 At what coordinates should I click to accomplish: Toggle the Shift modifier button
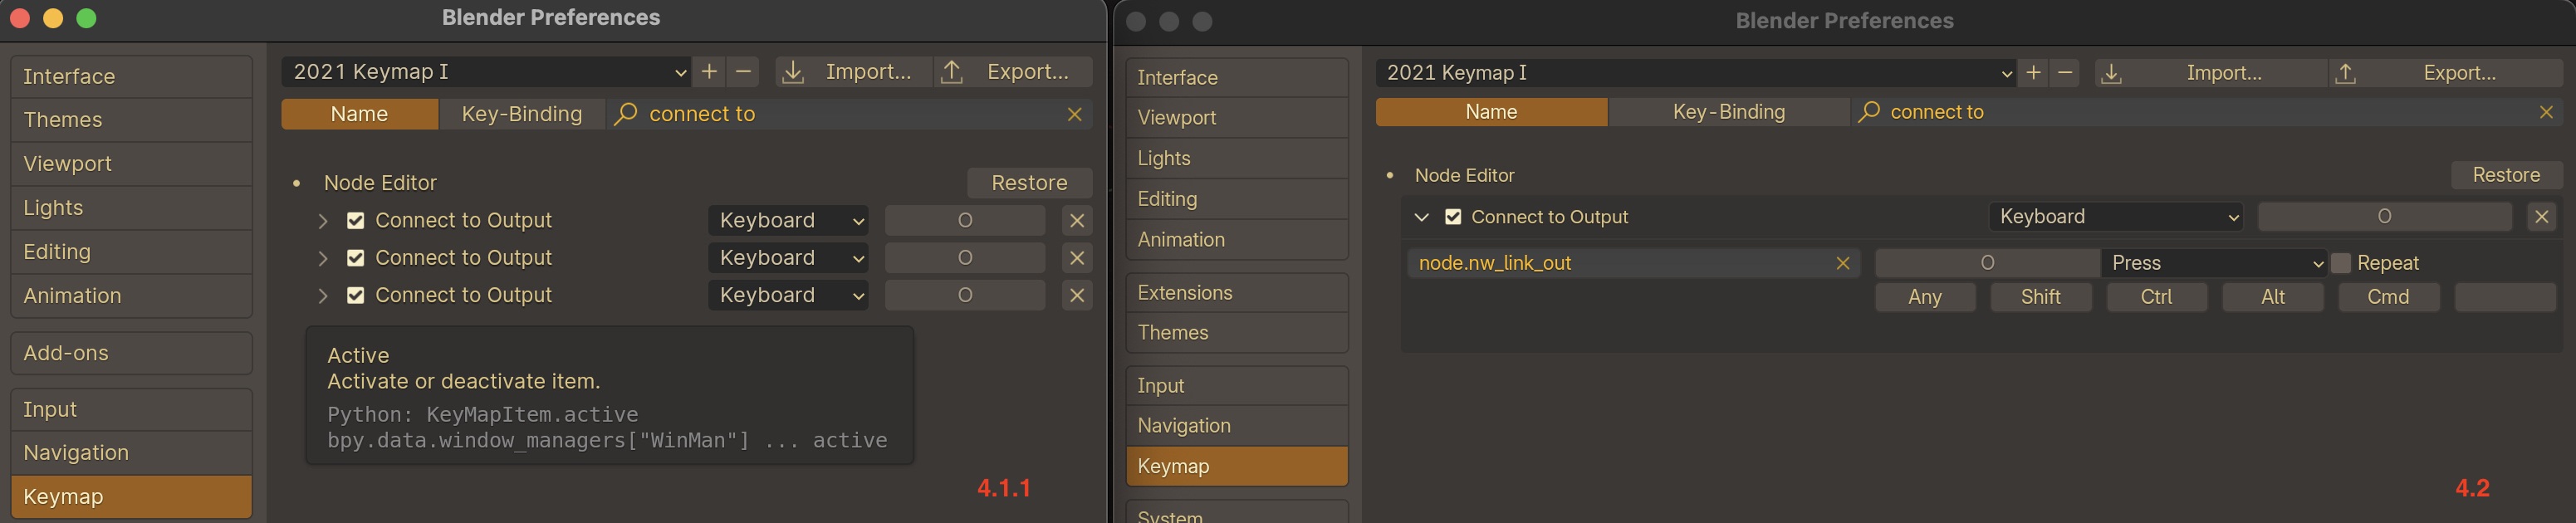coord(2041,298)
